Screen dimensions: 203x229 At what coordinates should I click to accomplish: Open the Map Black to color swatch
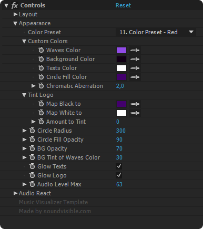coord(121,104)
